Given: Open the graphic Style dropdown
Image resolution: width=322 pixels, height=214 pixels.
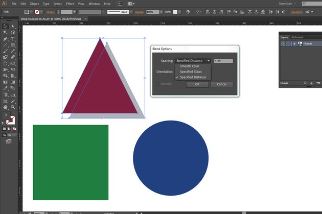Looking at the screenshot, I should [x=179, y=12].
